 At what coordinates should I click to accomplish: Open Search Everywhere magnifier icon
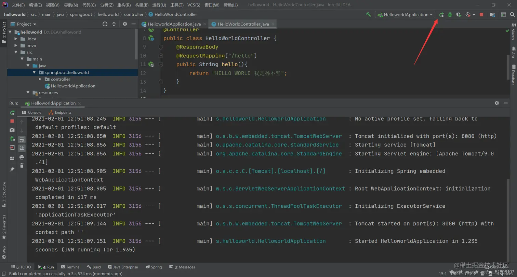click(512, 15)
